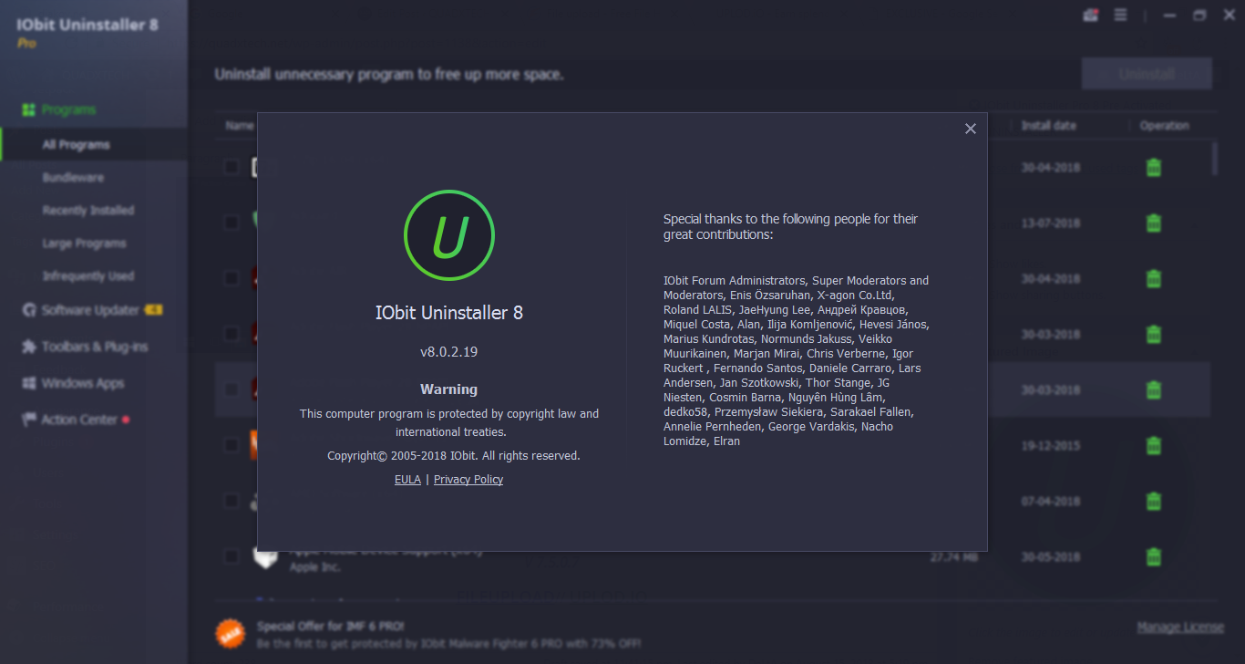
Task: Open the toolbox icon in title bar
Action: [x=1090, y=15]
